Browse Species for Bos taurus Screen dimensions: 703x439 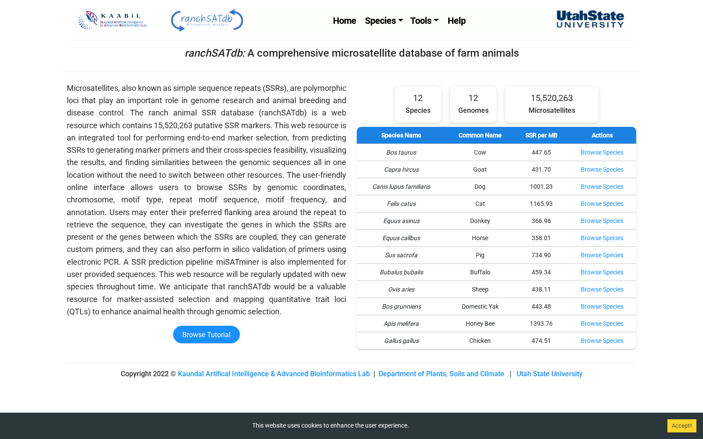tap(602, 152)
